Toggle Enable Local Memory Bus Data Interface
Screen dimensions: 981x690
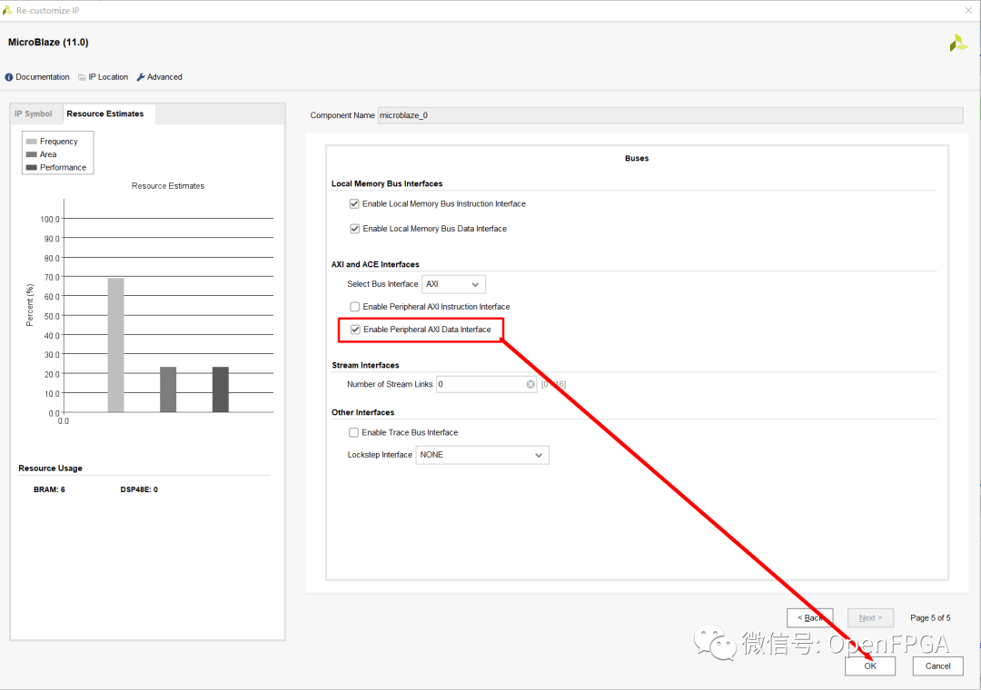(355, 229)
